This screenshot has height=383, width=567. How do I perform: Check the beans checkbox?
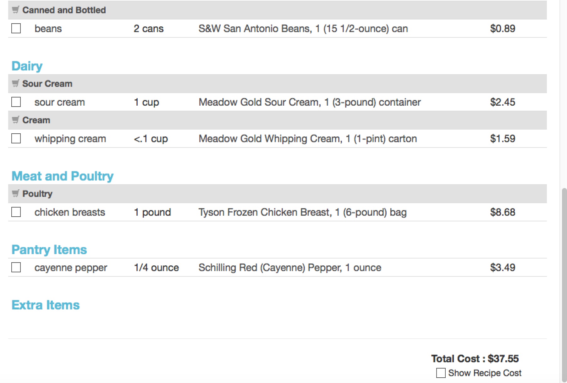(x=16, y=28)
